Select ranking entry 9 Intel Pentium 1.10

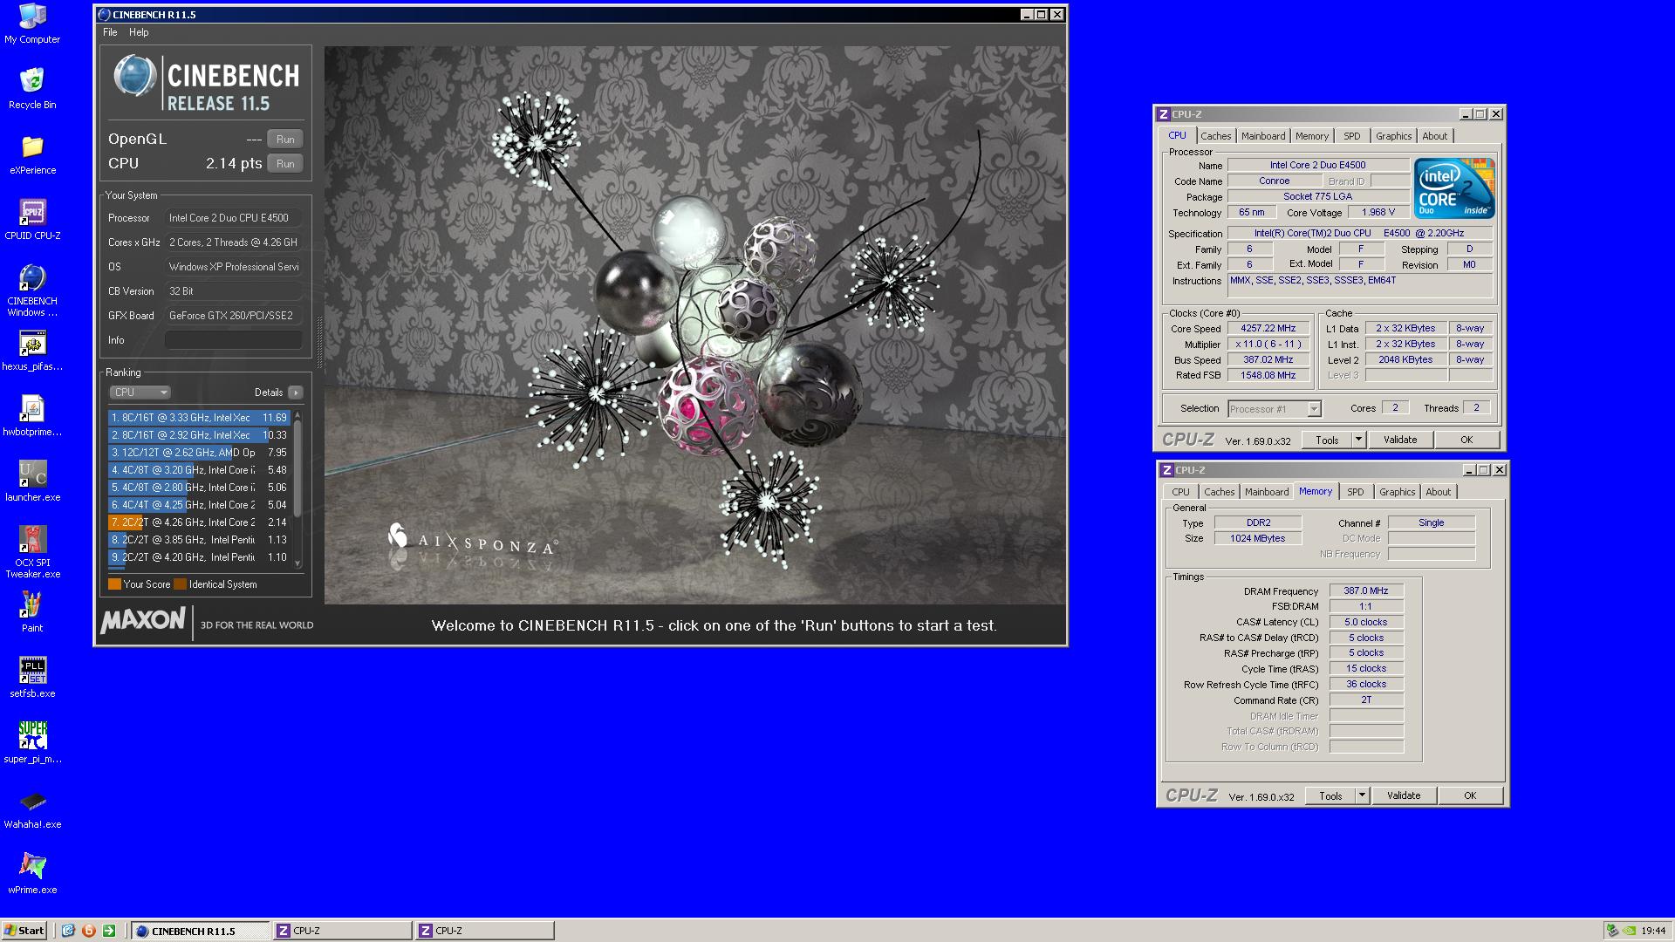[199, 557]
